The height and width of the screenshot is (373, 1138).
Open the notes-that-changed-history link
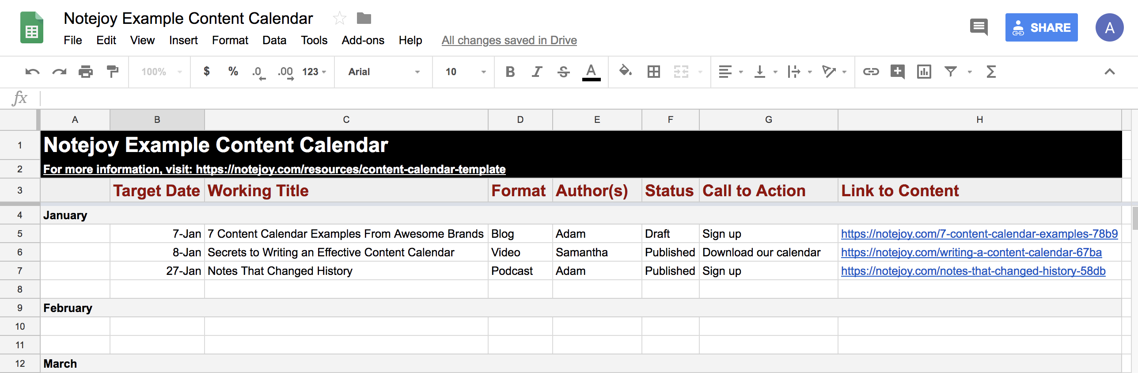[973, 271]
